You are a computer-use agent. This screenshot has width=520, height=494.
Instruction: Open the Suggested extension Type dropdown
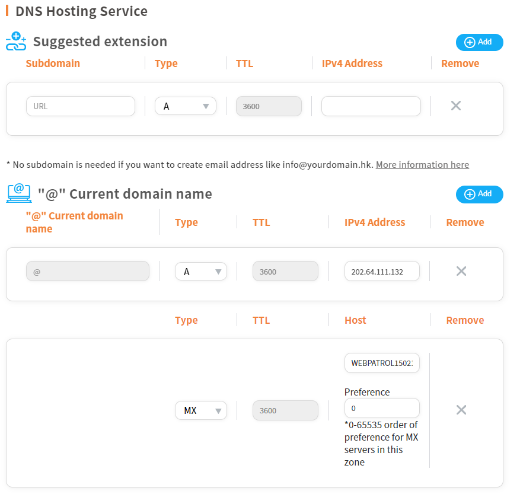point(186,106)
